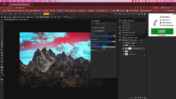The image size is (176, 99).
Task: Open the Brush side panel icon
Action: pyautogui.click(x=120, y=27)
